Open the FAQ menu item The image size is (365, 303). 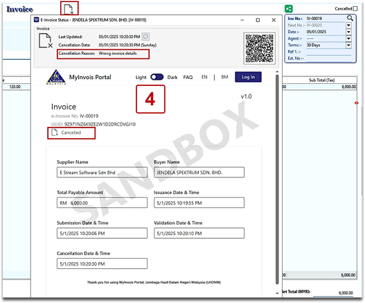click(x=188, y=77)
